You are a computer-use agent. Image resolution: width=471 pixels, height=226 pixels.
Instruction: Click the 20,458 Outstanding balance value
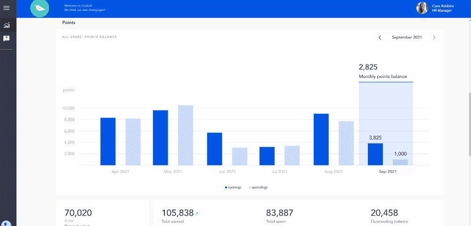coord(384,213)
